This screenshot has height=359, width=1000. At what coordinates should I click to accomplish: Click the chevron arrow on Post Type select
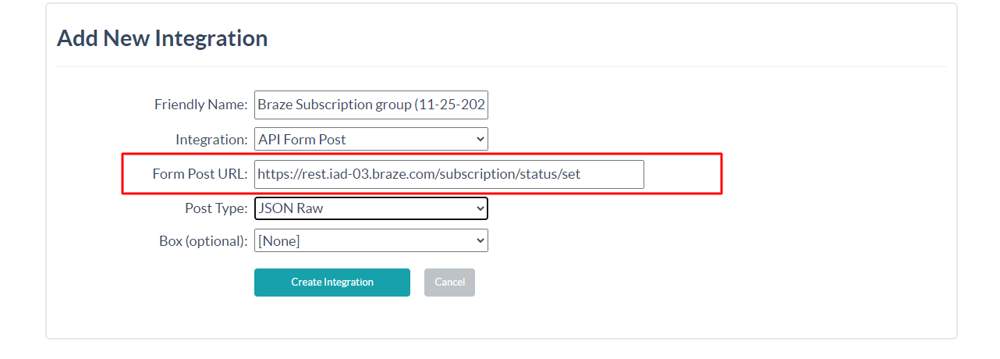point(479,208)
